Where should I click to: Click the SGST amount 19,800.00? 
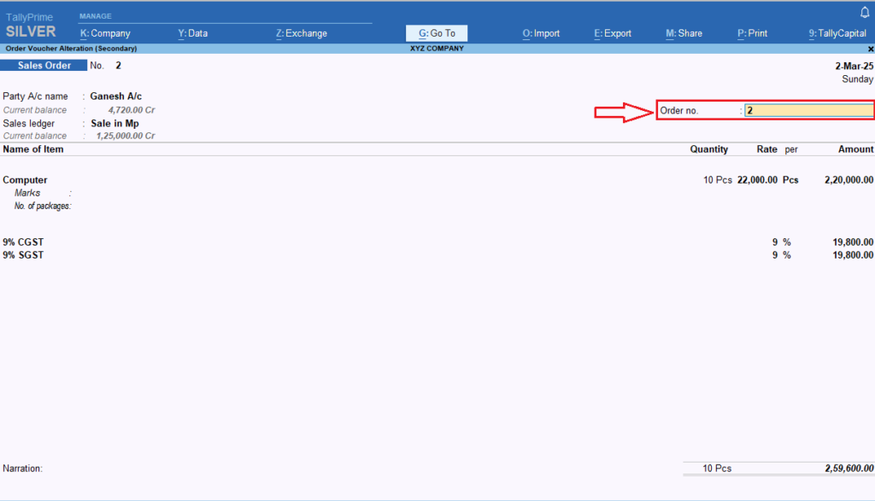853,254
